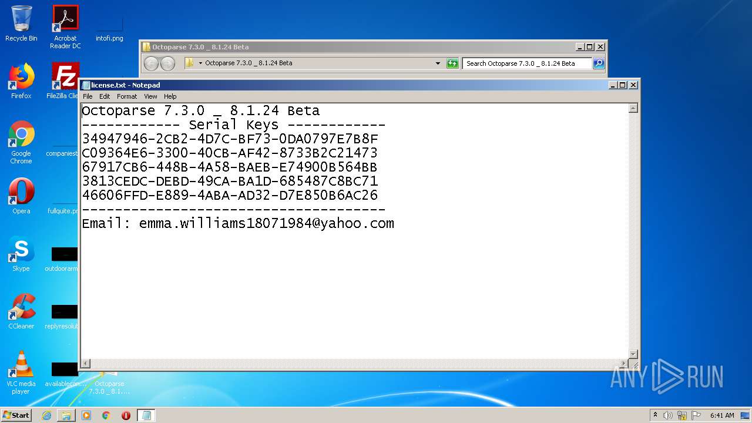The height and width of the screenshot is (423, 752).
Task: Click the Serial Keys heading line
Action: (x=233, y=125)
